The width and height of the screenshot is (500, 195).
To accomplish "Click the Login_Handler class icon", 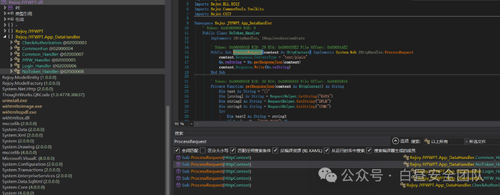I will (x=17, y=66).
